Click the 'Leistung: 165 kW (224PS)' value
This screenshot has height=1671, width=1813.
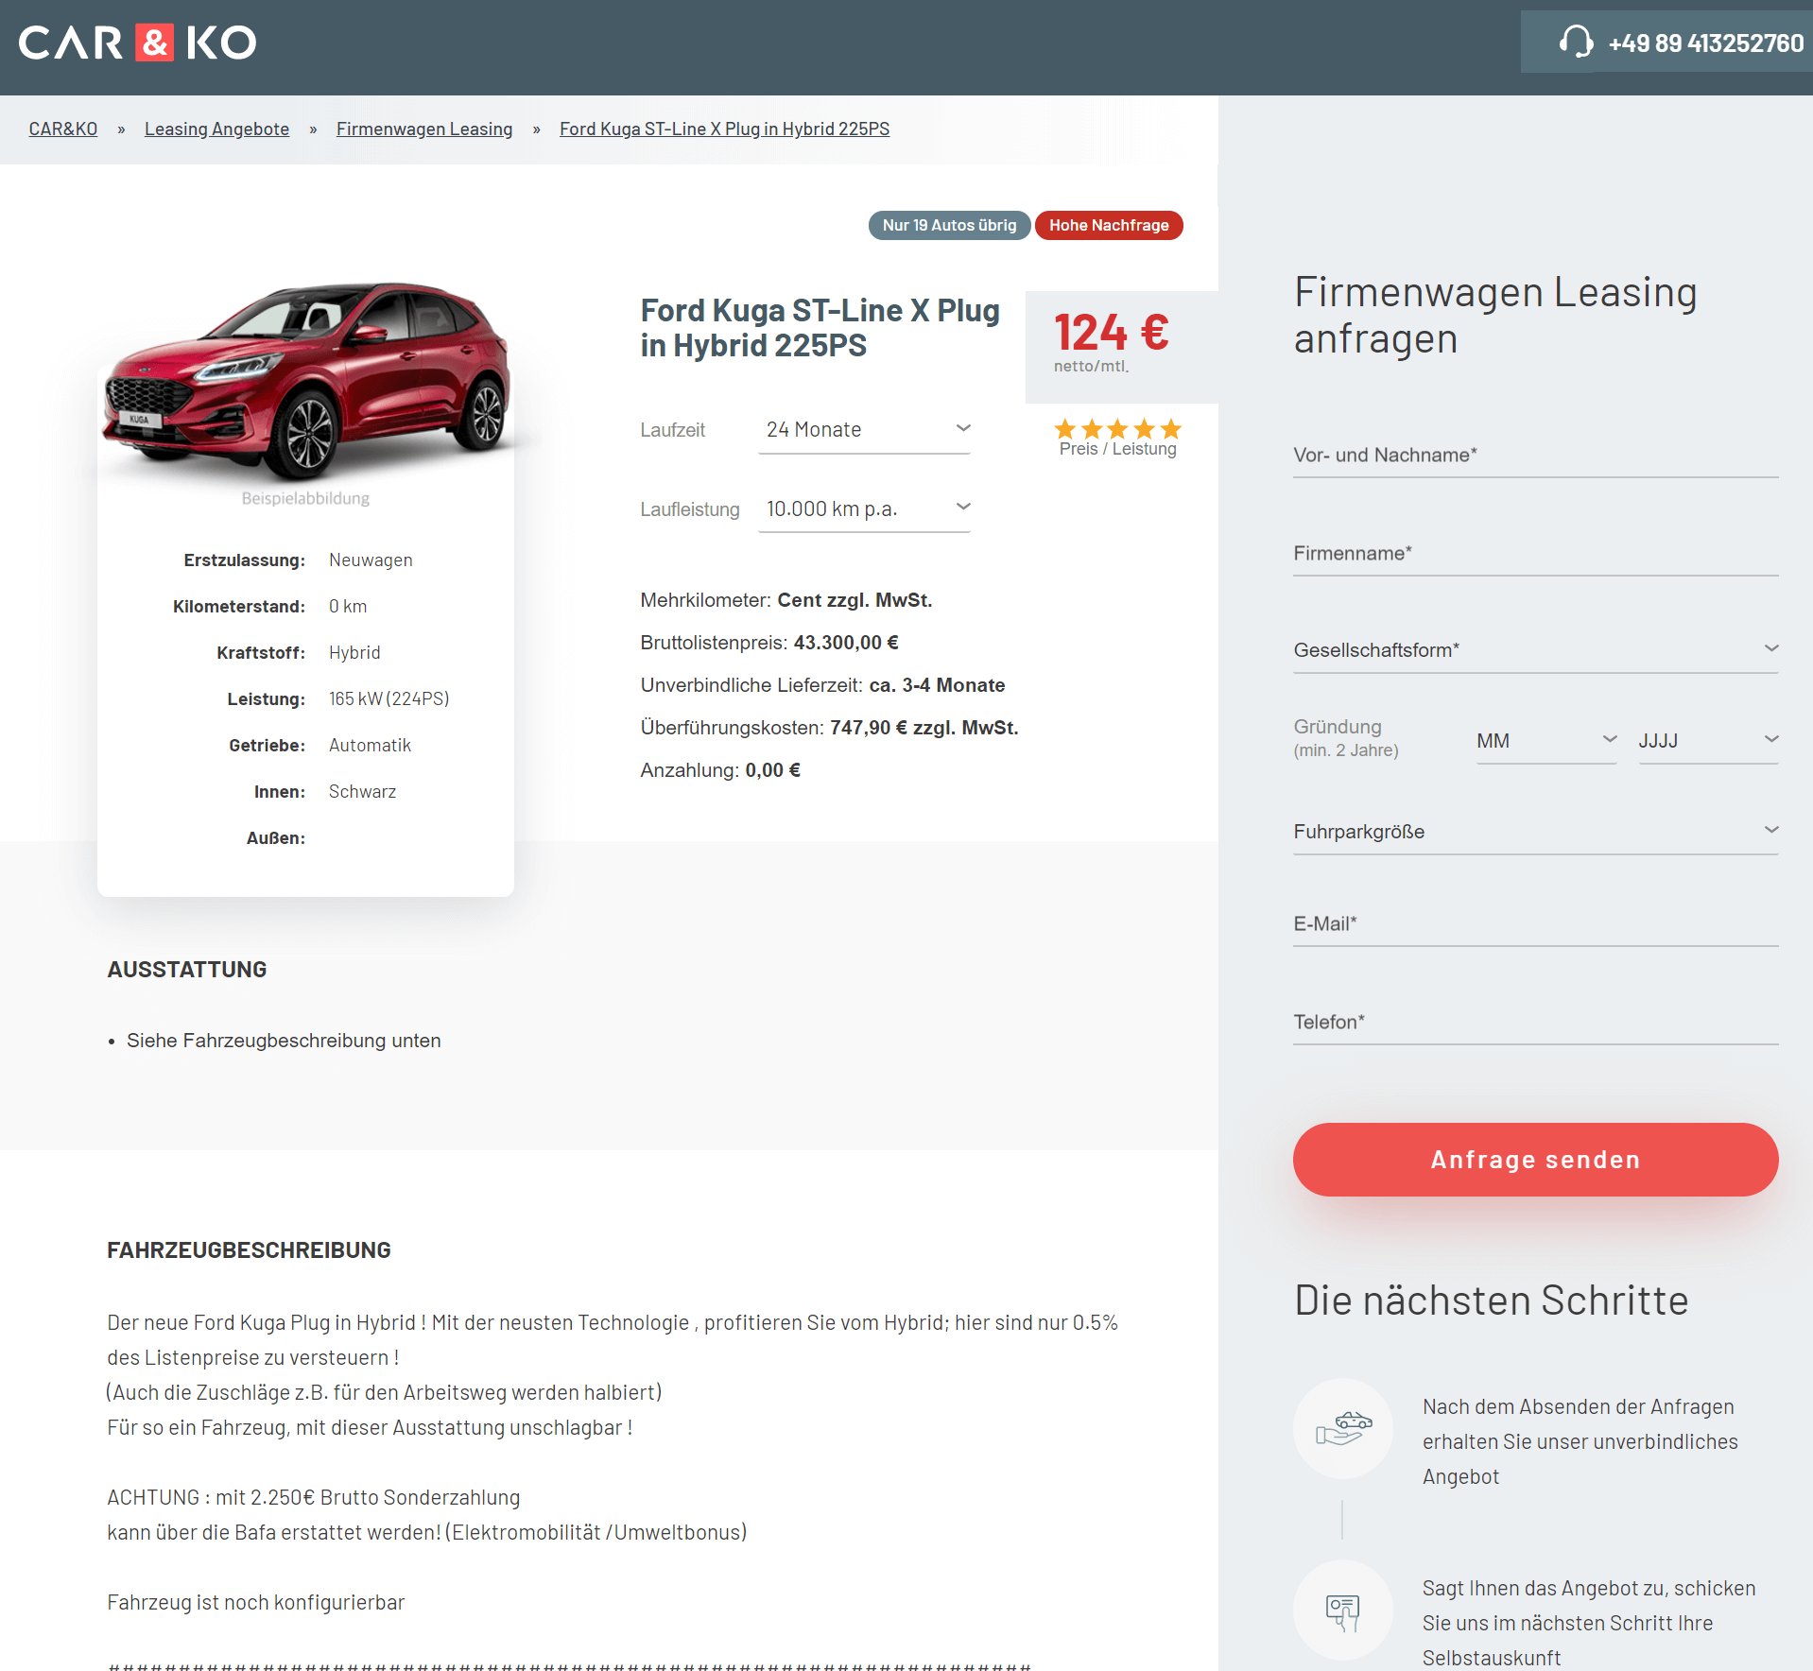(388, 699)
